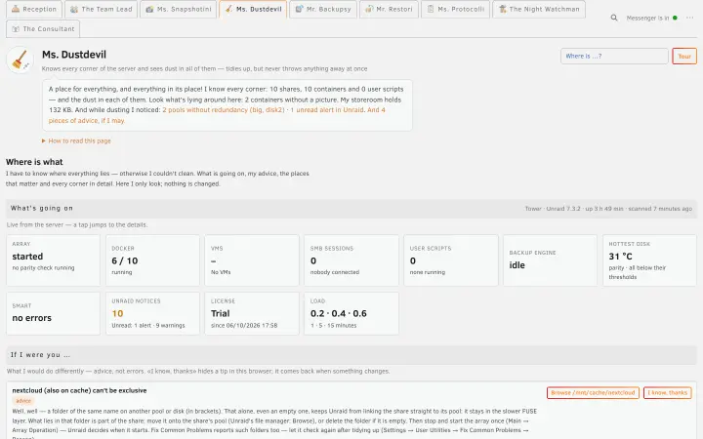Open the Docker 6 / 10 status card
The width and height of the screenshot is (703, 439).
pyautogui.click(x=152, y=260)
